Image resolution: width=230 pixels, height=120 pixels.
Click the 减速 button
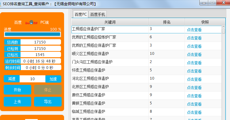point(12,79)
